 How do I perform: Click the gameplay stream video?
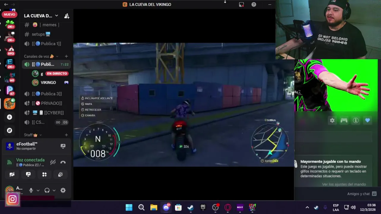[184, 105]
